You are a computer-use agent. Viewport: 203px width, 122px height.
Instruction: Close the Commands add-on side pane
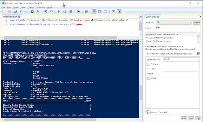point(200,16)
